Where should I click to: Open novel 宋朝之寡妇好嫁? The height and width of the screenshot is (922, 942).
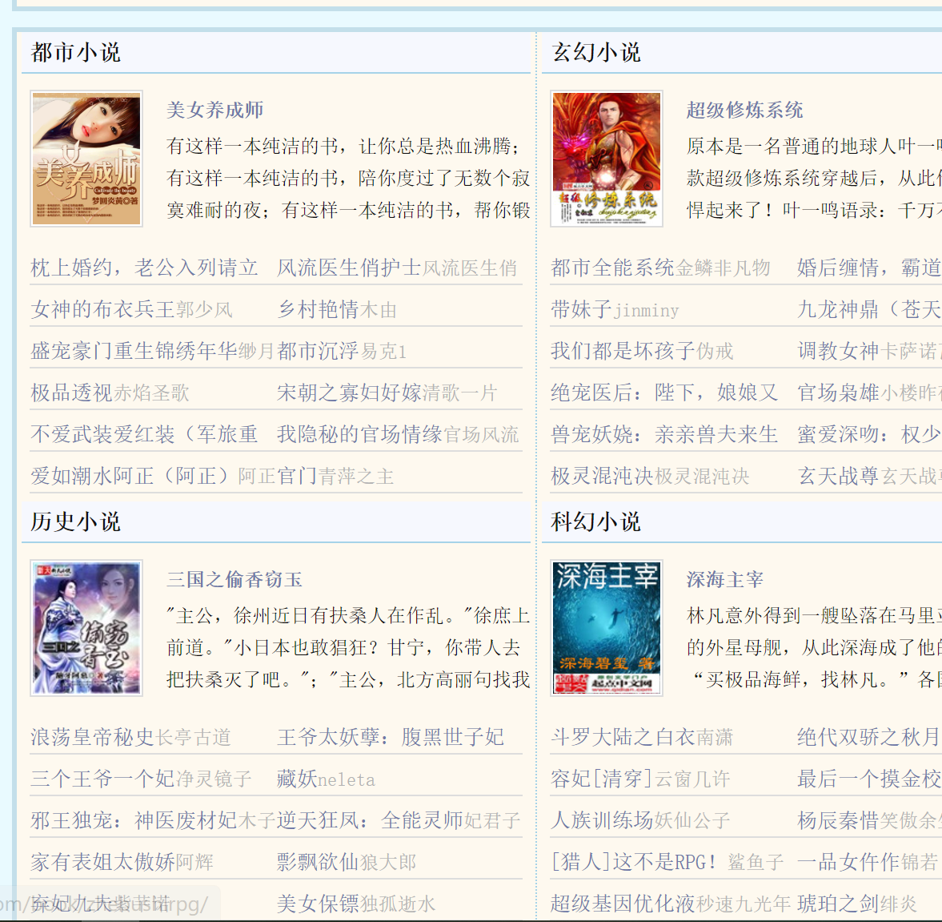(x=349, y=393)
